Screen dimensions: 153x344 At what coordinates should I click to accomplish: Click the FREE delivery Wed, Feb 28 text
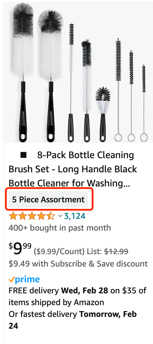coord(77,297)
